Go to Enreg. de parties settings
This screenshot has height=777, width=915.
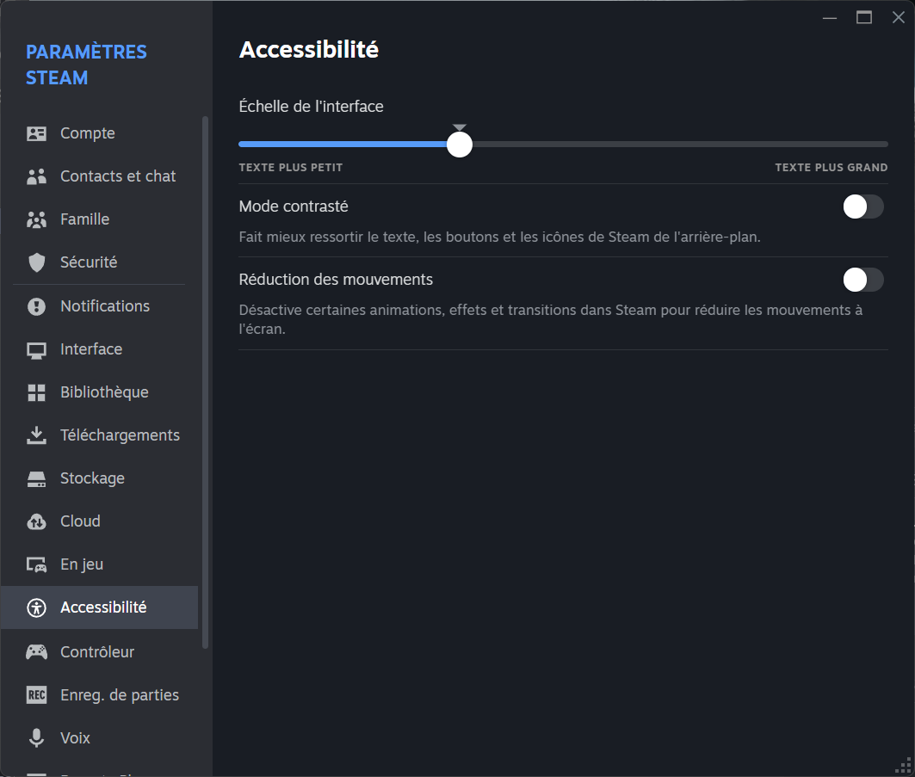(99, 694)
